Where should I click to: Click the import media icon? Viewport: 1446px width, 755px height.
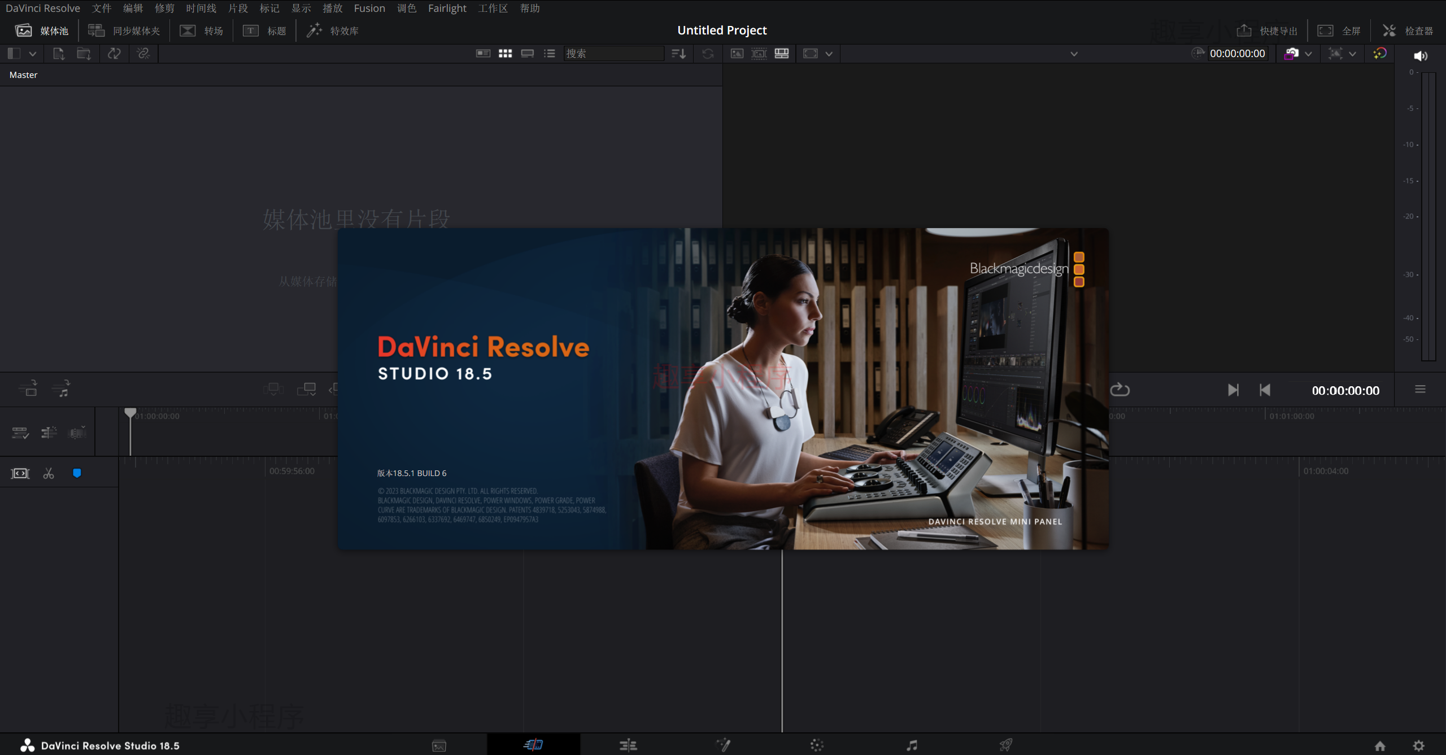coord(59,54)
